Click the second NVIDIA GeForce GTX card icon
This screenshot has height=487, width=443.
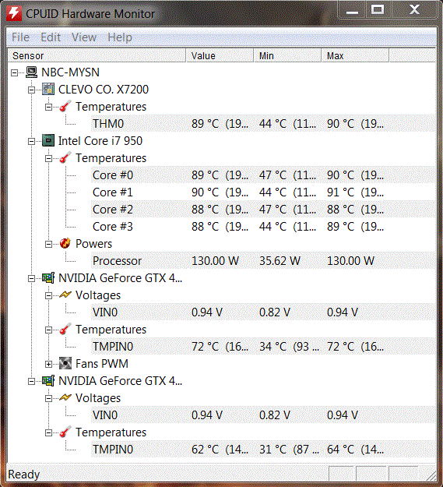(48, 381)
